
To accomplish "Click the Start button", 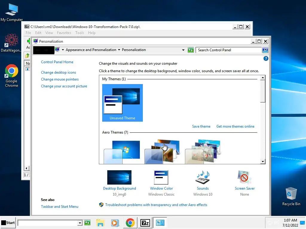I will pos(8,222).
